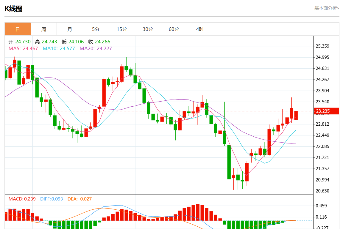Click the MA5: 24.467 label

pyautogui.click(x=23, y=48)
